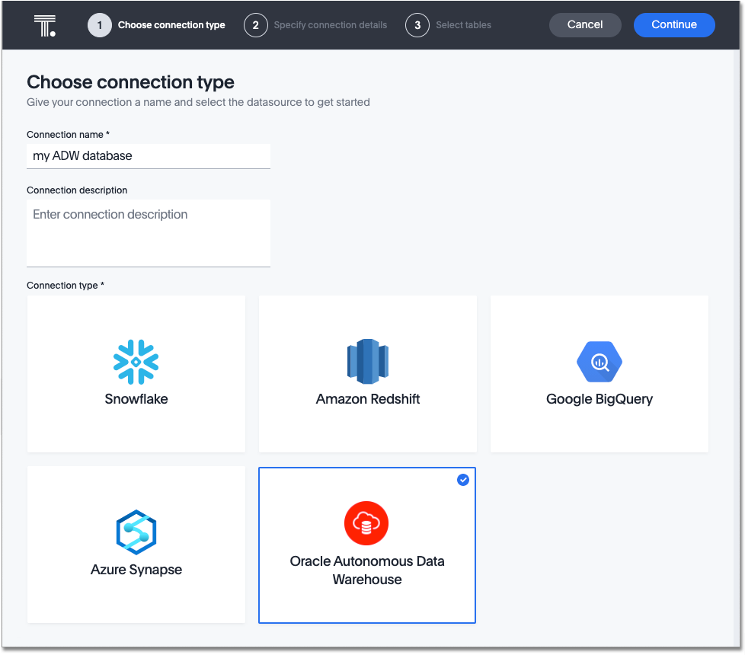745x655 pixels.
Task: Select the Amazon Redshift logo icon
Action: (x=368, y=360)
